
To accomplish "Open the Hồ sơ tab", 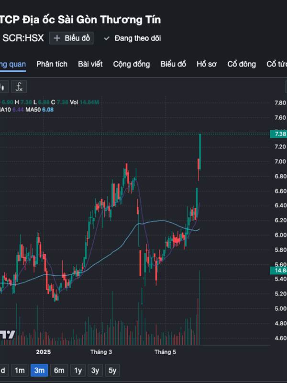I will (207, 64).
